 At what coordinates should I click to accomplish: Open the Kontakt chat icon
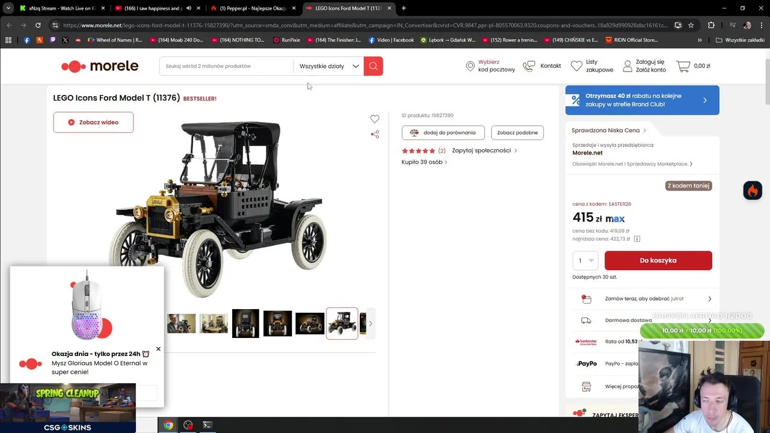pyautogui.click(x=529, y=66)
